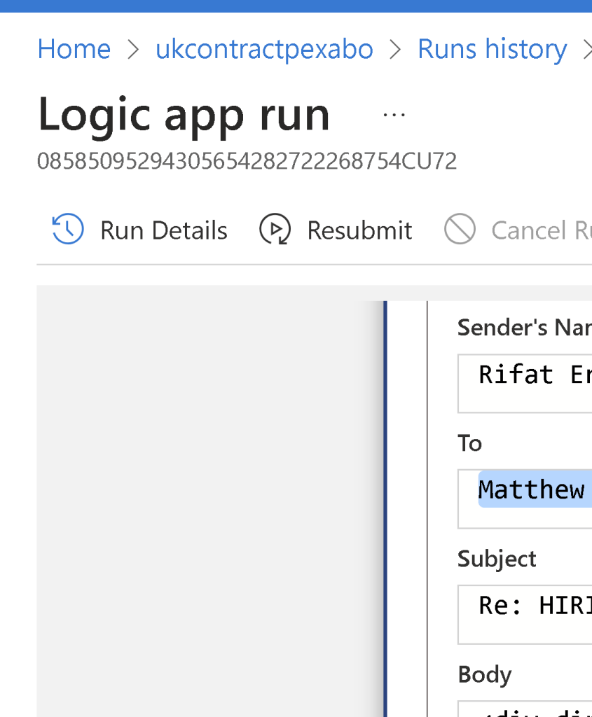This screenshot has width=592, height=717.
Task: Click the Resubmit play icon
Action: pyautogui.click(x=275, y=229)
